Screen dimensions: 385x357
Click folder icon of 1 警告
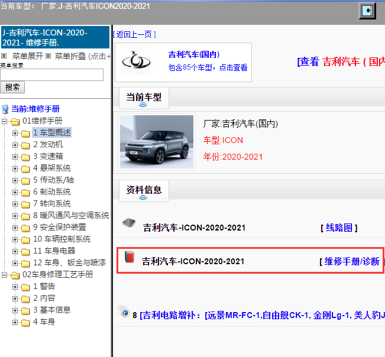pyautogui.click(x=25, y=287)
